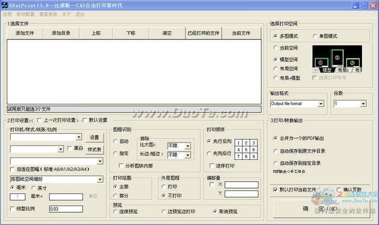Enable the 分析图块内部 checkbox
This screenshot has height=225, width=379.
(121, 166)
